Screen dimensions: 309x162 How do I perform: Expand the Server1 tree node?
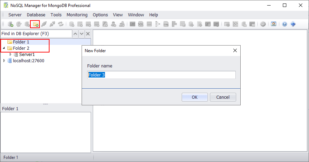(x=10, y=55)
